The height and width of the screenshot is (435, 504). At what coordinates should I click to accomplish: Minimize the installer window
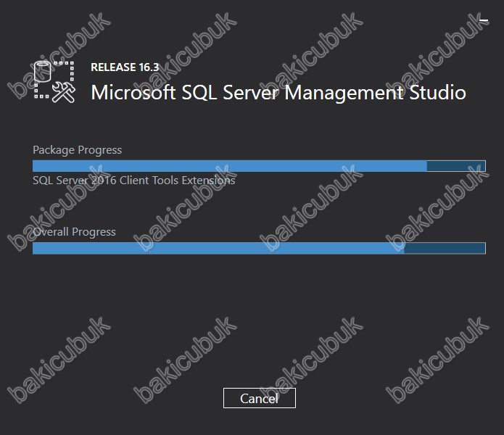(484, 20)
